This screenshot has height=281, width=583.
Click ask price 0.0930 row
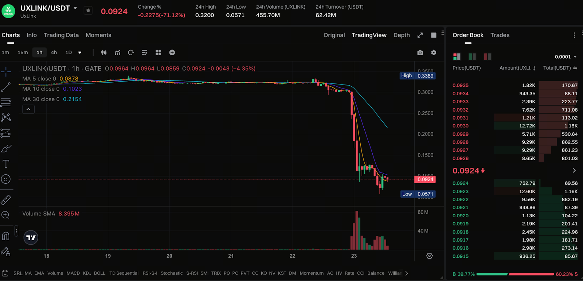[515, 126]
